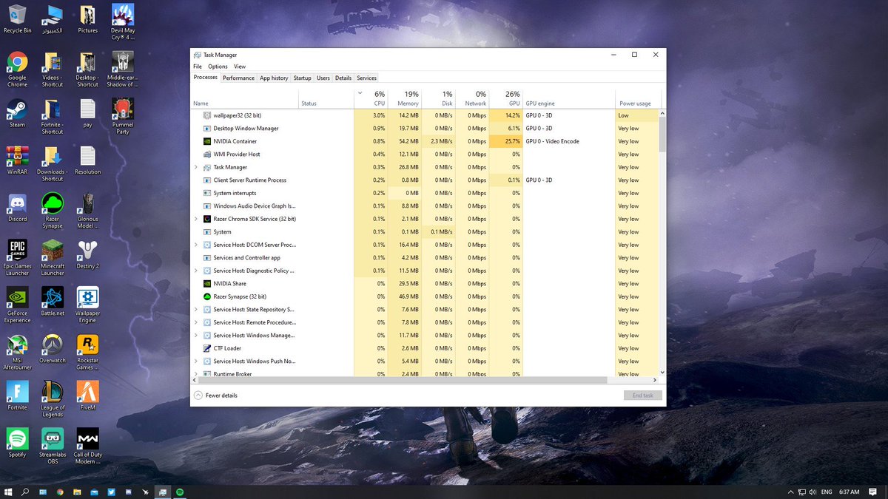Sort by GPU column header
This screenshot has width=888, height=499.
coord(506,98)
